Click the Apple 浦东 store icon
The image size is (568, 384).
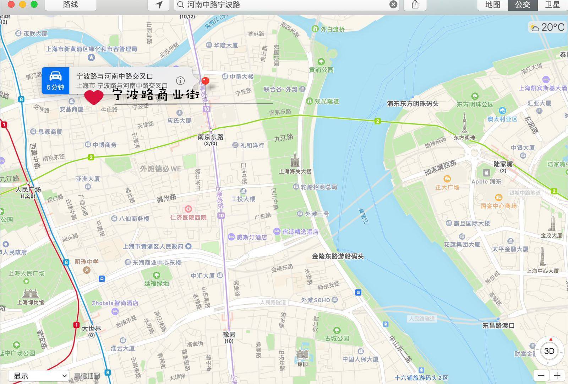pos(486,173)
